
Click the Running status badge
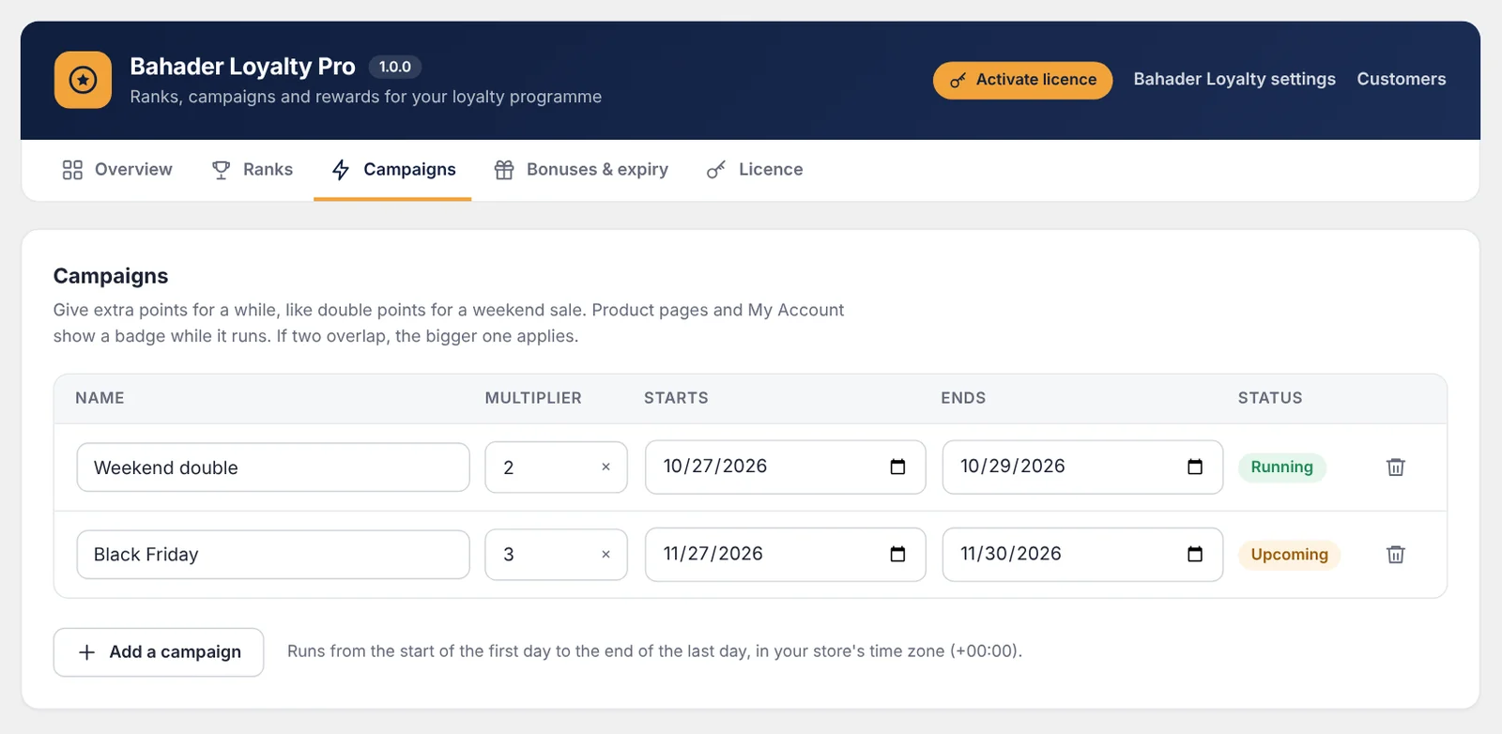1282,467
